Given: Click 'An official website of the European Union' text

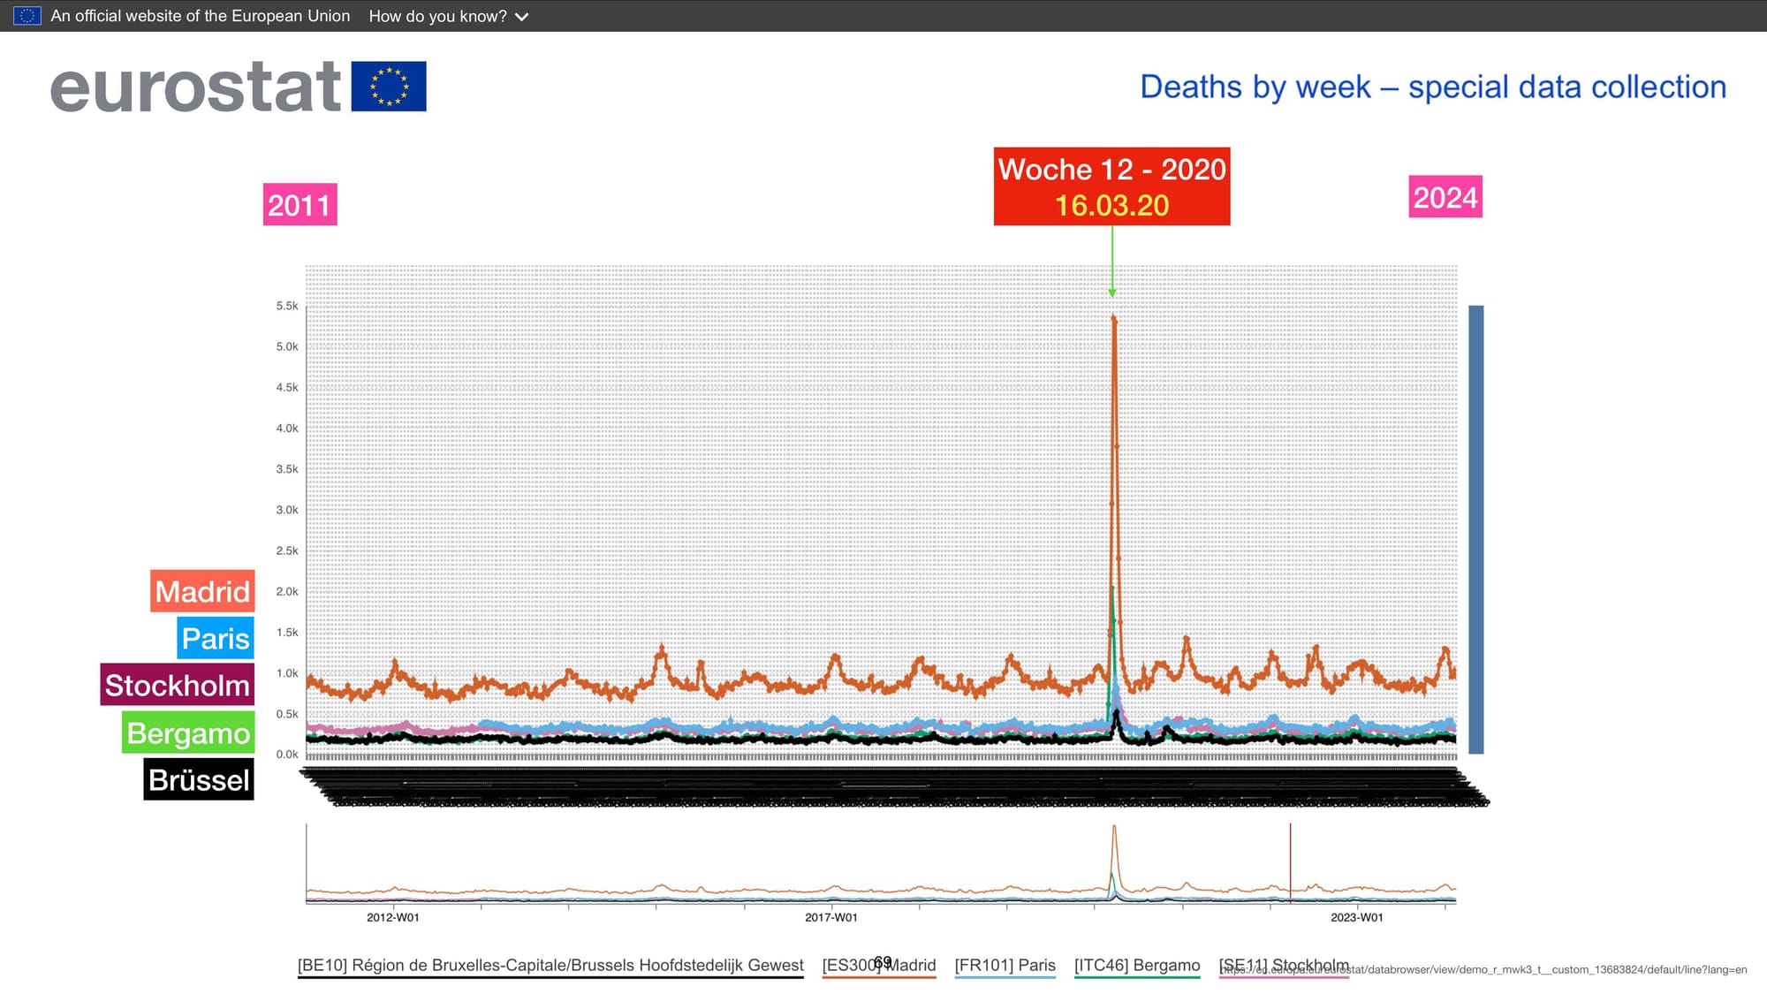Looking at the screenshot, I should [201, 16].
